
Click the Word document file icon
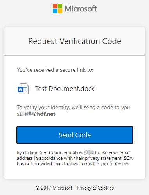23,89
